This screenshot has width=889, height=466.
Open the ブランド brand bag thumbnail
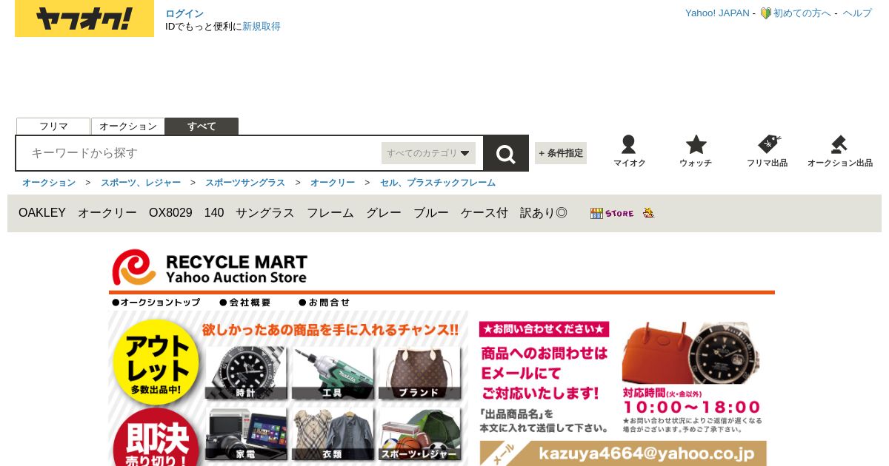point(419,372)
